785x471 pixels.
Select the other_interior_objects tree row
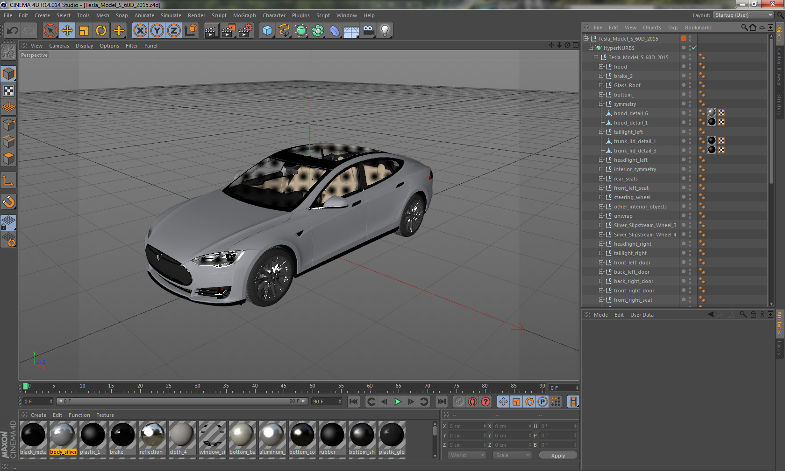(640, 207)
